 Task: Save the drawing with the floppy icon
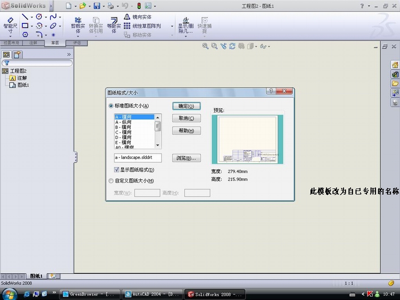click(x=96, y=5)
